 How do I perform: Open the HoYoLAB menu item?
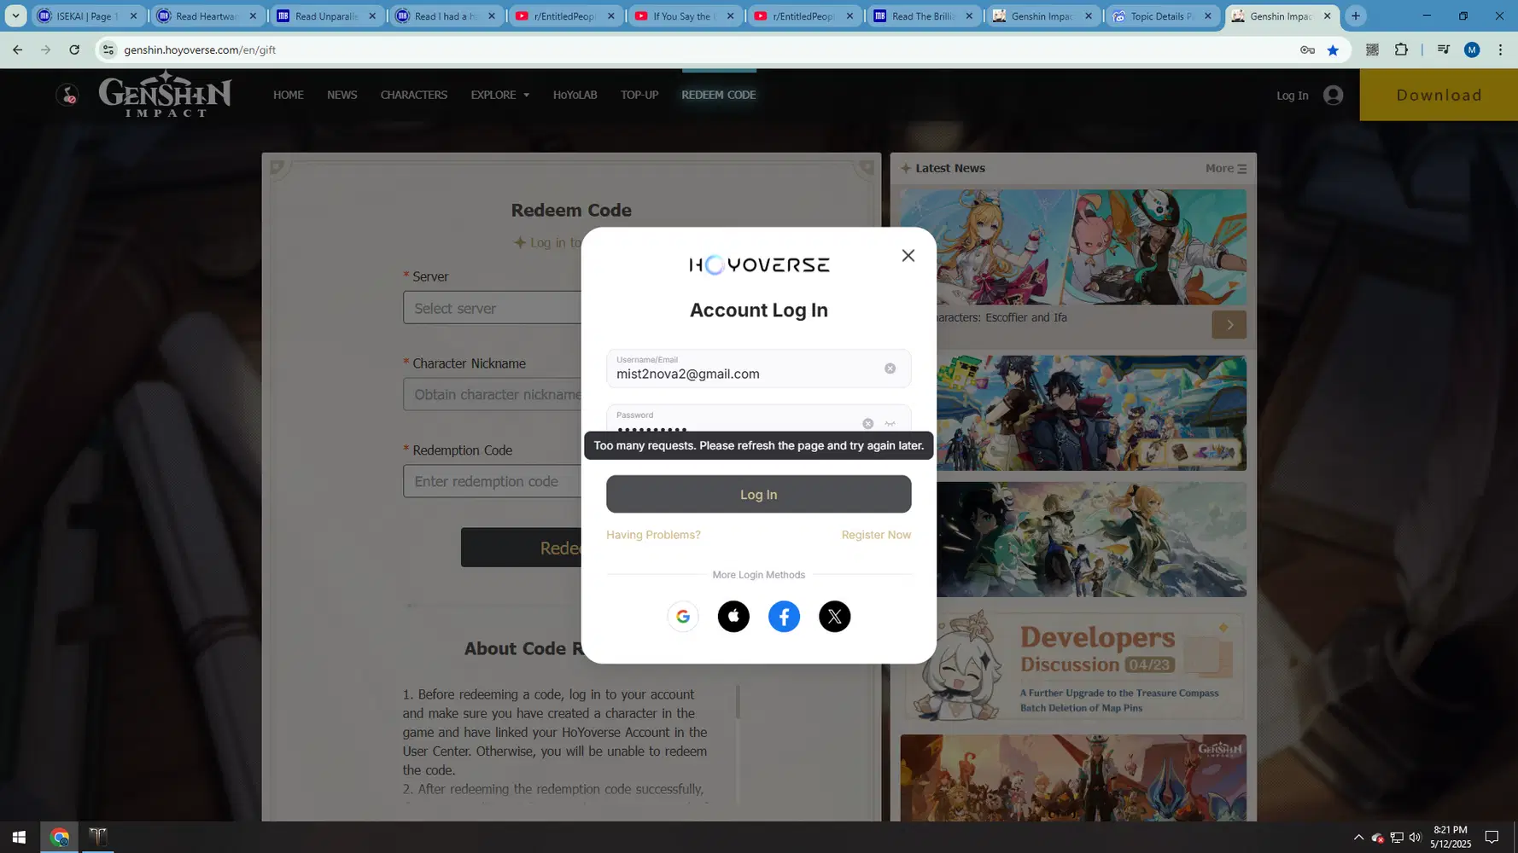575,95
